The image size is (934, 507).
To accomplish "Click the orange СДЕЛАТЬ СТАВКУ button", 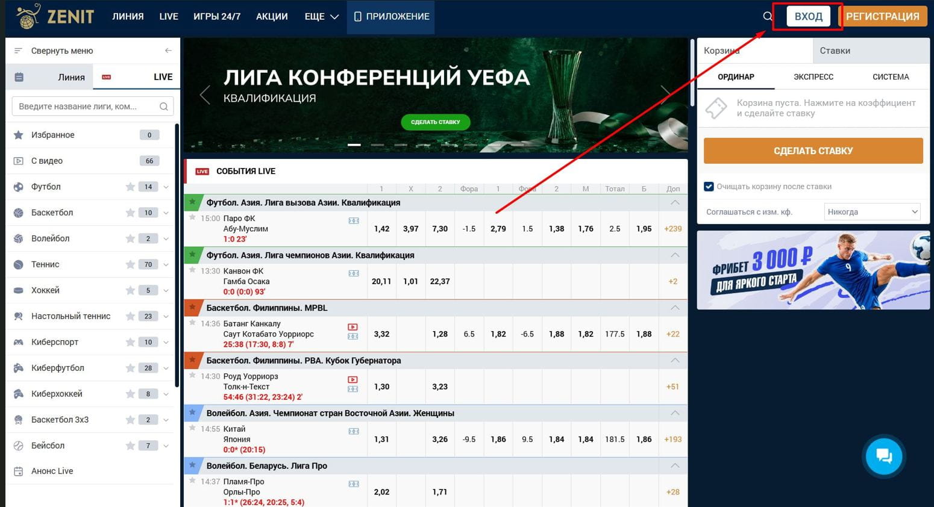I will coord(813,151).
